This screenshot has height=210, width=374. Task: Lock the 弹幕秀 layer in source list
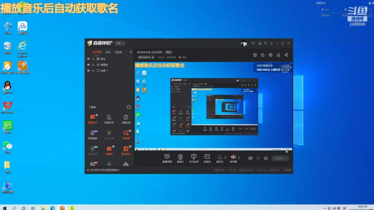pyautogui.click(x=93, y=65)
